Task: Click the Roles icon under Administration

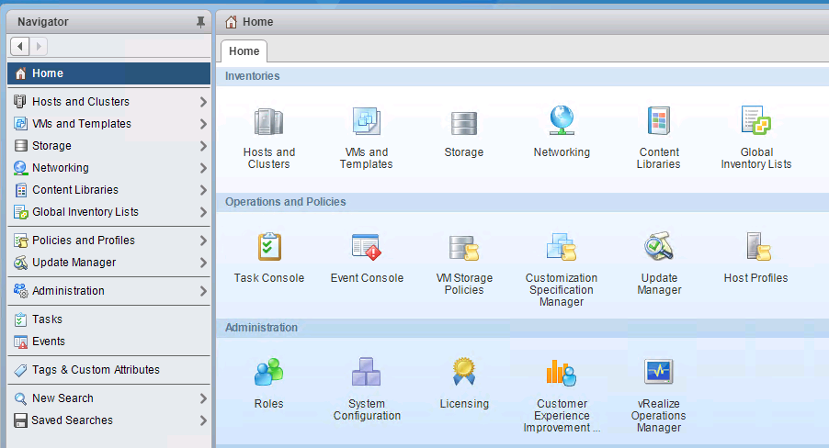Action: point(268,373)
